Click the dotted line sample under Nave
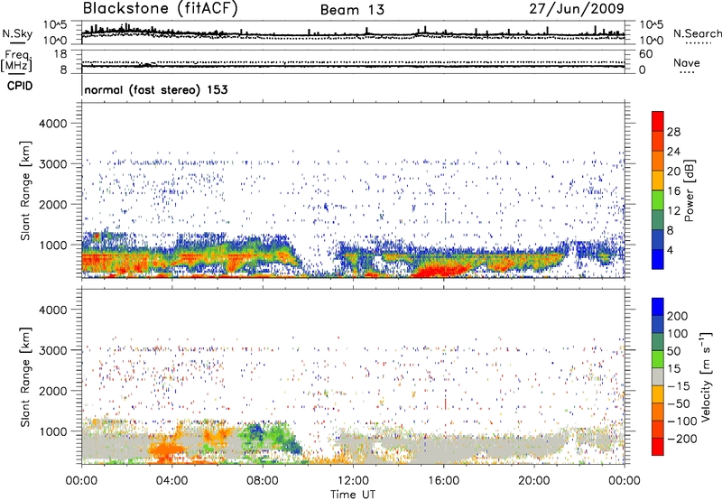Image resolution: width=722 pixels, height=500 pixels. pos(687,73)
